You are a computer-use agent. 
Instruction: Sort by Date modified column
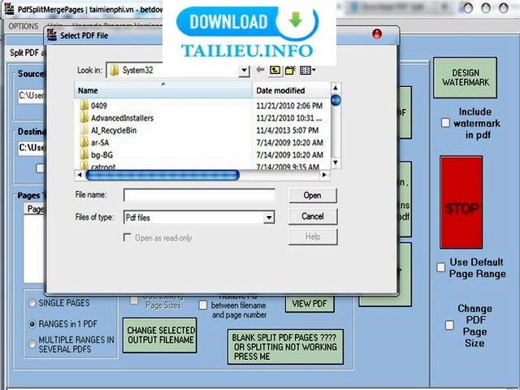pos(292,90)
